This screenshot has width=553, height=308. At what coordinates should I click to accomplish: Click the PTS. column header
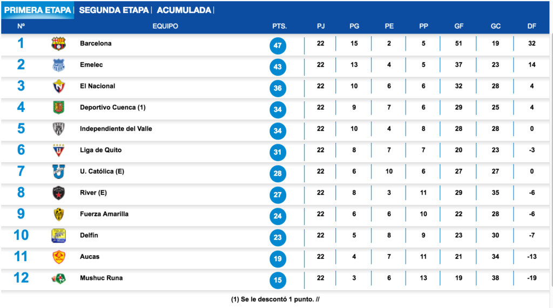279,26
